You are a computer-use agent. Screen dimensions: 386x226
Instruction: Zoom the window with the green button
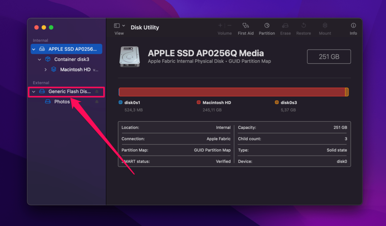51,27
